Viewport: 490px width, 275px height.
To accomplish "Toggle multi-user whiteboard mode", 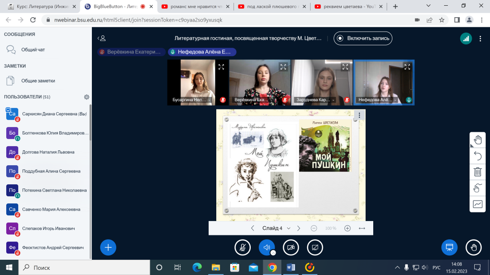I will pos(478,188).
